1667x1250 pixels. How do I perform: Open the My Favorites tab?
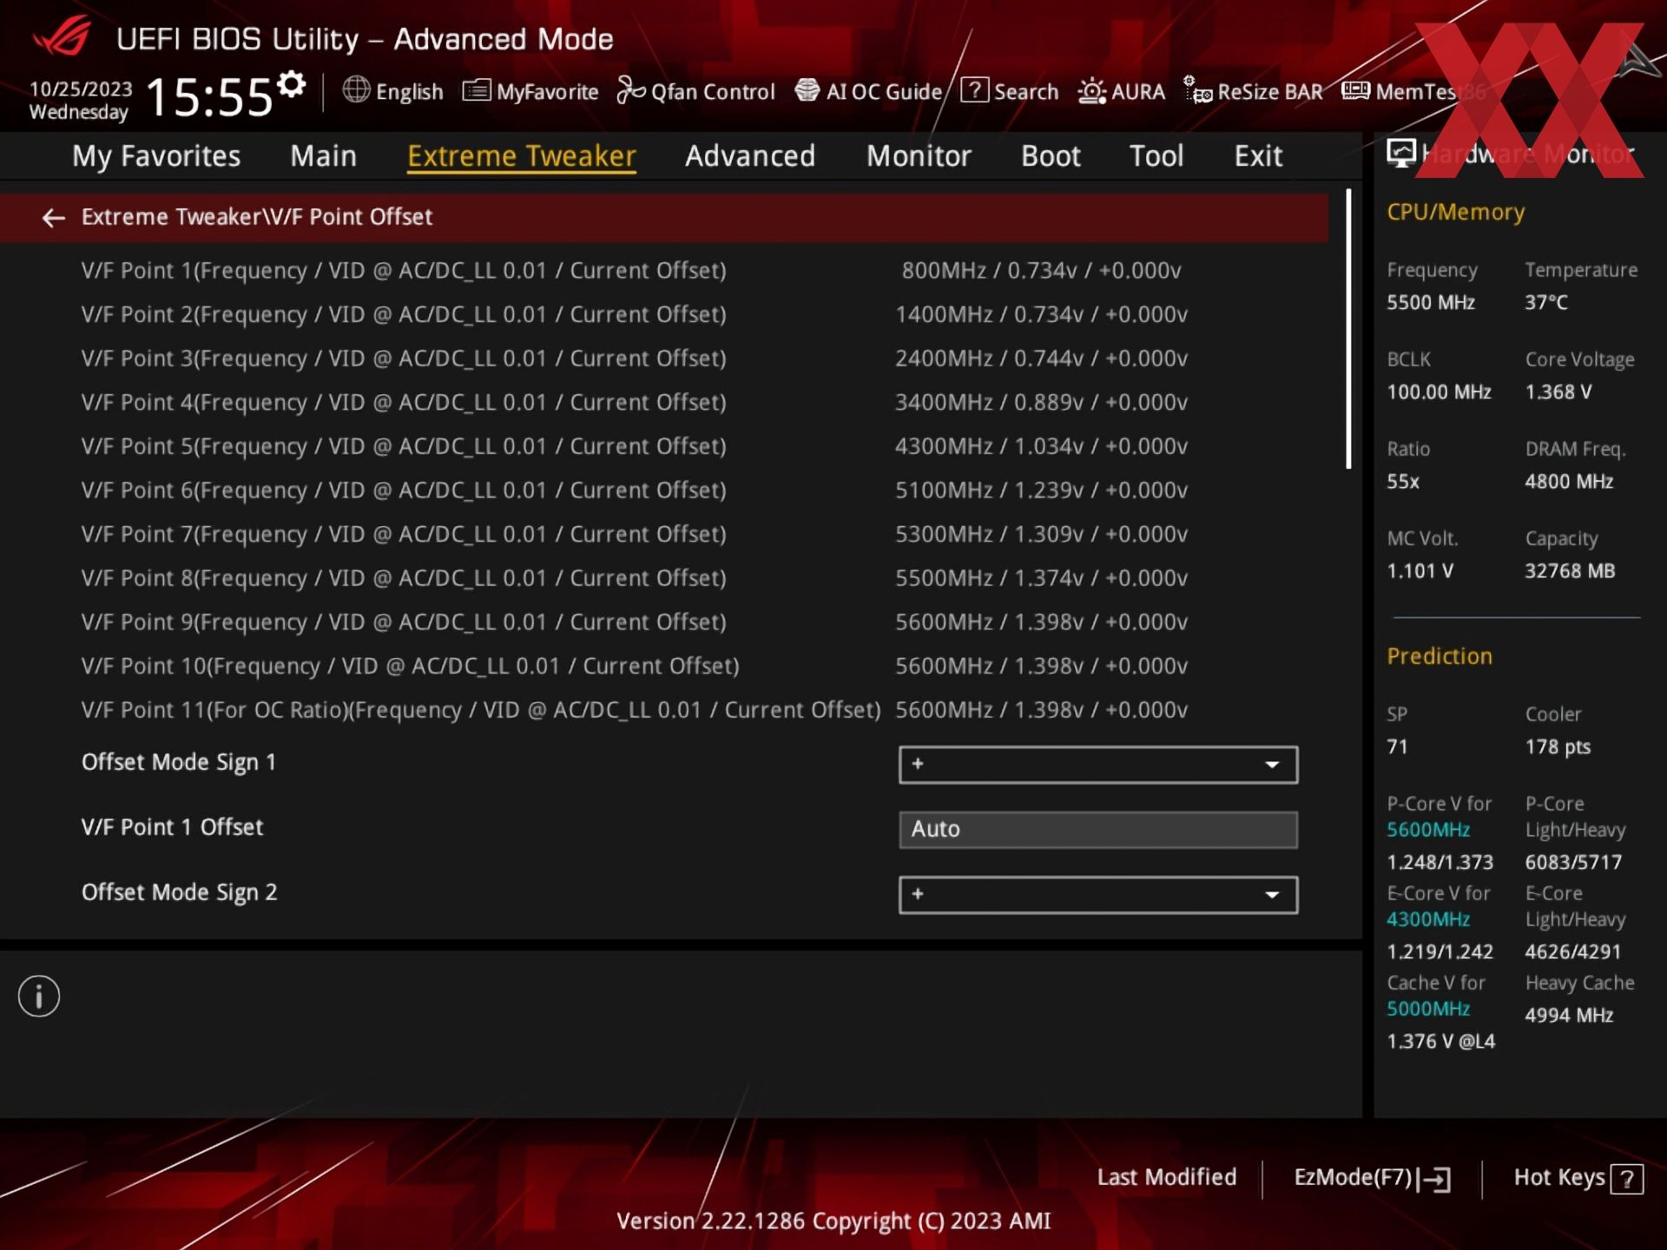[156, 156]
